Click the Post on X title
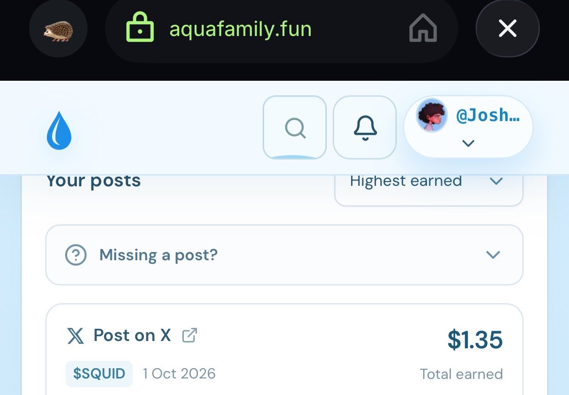The image size is (569, 395). pos(132,335)
